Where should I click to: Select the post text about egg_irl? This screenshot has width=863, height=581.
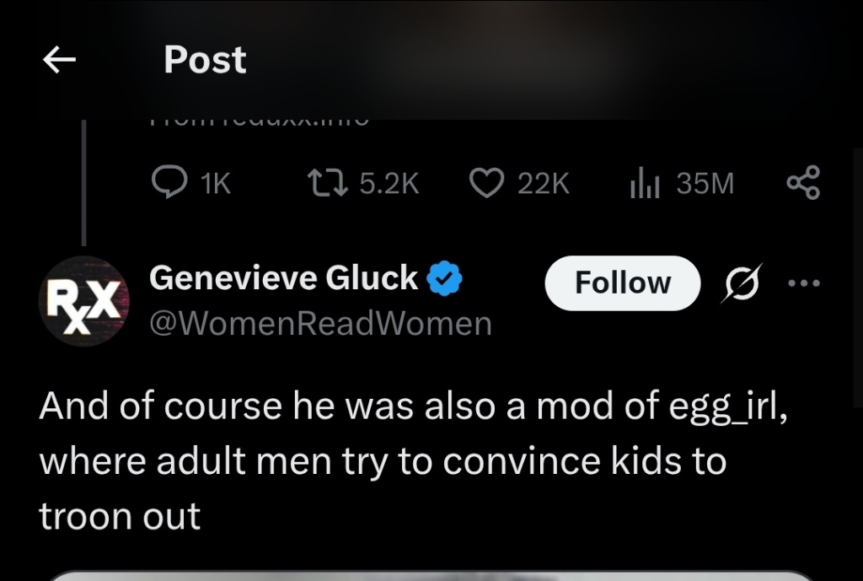(x=413, y=461)
